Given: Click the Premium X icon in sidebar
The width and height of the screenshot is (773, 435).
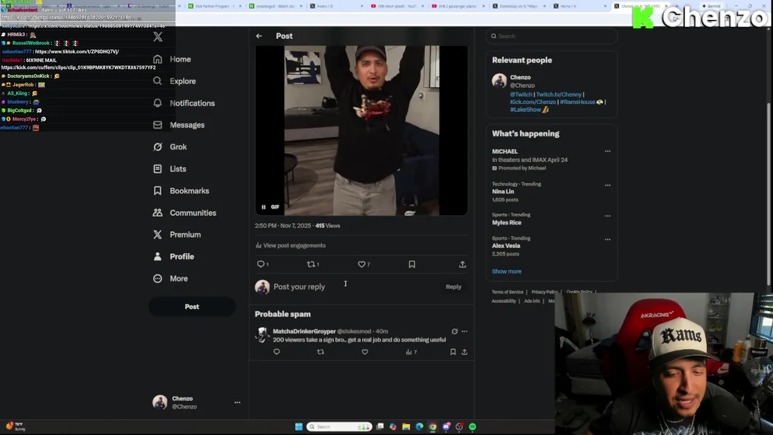Looking at the screenshot, I should point(158,234).
